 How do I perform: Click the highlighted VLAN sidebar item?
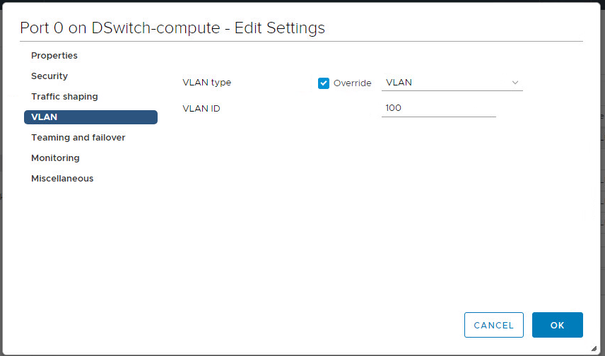coord(90,117)
